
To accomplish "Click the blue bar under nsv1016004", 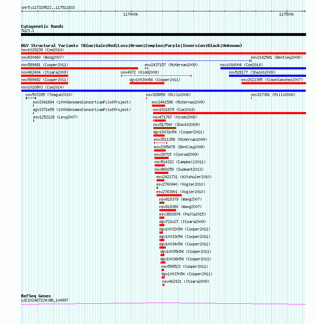I will pos(263,68).
